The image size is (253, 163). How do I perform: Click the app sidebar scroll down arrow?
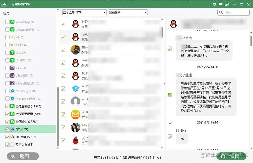click(58, 148)
